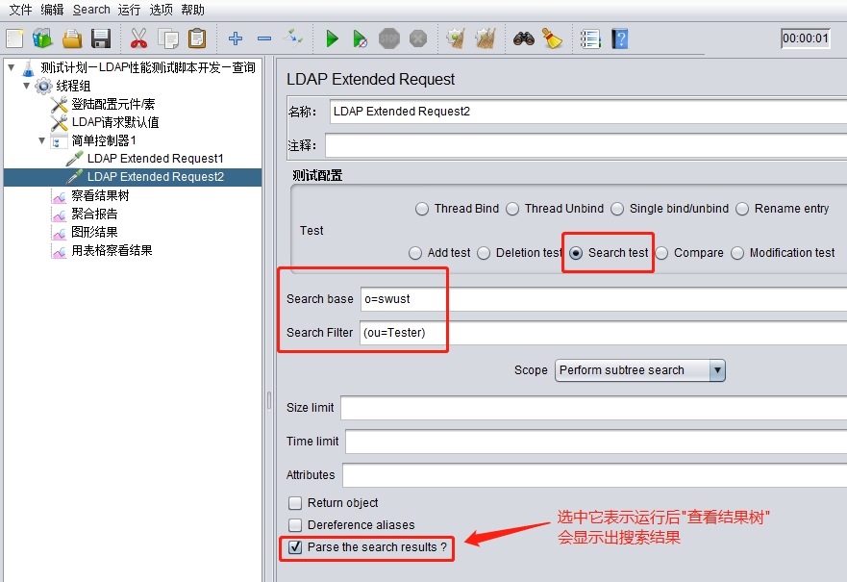Screen dimensions: 847x582
Task: Click the Attributes input field
Action: (595, 475)
